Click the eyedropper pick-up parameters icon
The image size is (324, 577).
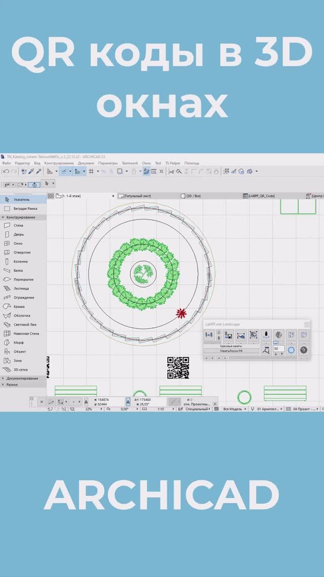(x=32, y=171)
